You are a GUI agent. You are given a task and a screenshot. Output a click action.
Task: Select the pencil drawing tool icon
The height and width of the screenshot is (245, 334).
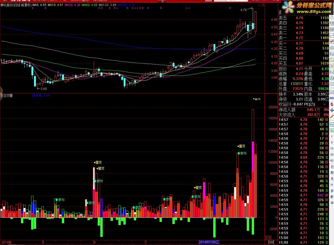(332, 116)
